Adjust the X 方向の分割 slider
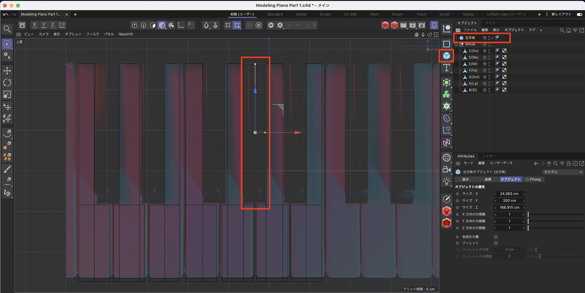Viewport: 585px width, 293px height. tap(528, 214)
